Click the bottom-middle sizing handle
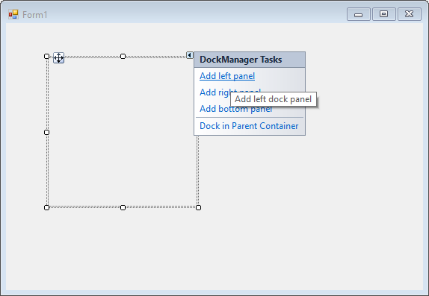Viewport: 429px width, 296px height. tap(123, 207)
